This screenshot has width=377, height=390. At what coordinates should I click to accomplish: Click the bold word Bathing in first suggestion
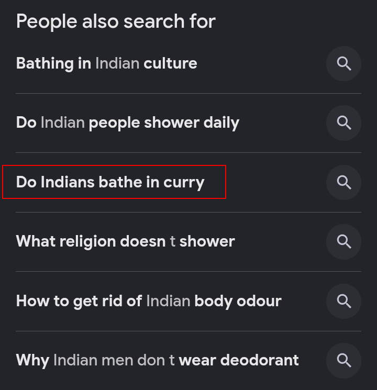[x=45, y=64]
